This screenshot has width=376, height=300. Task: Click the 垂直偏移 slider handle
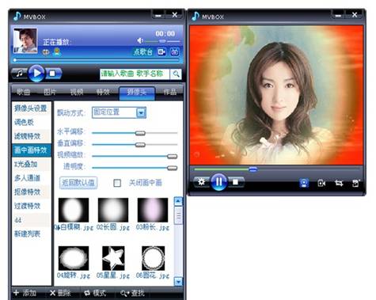[140, 145]
